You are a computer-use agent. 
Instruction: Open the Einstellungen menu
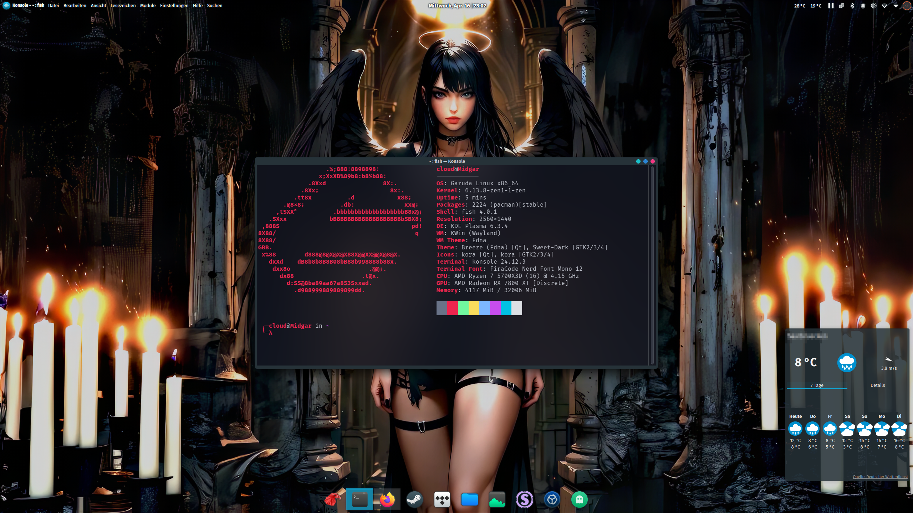coord(174,6)
